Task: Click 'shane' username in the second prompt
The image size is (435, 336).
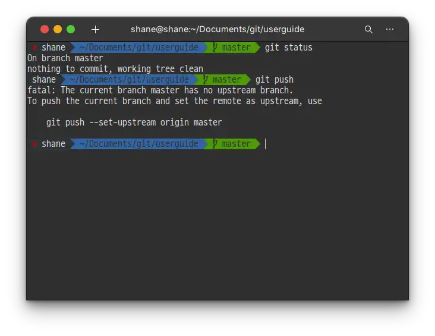Action: pyautogui.click(x=44, y=80)
